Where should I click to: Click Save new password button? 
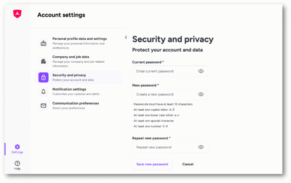[x=152, y=164]
